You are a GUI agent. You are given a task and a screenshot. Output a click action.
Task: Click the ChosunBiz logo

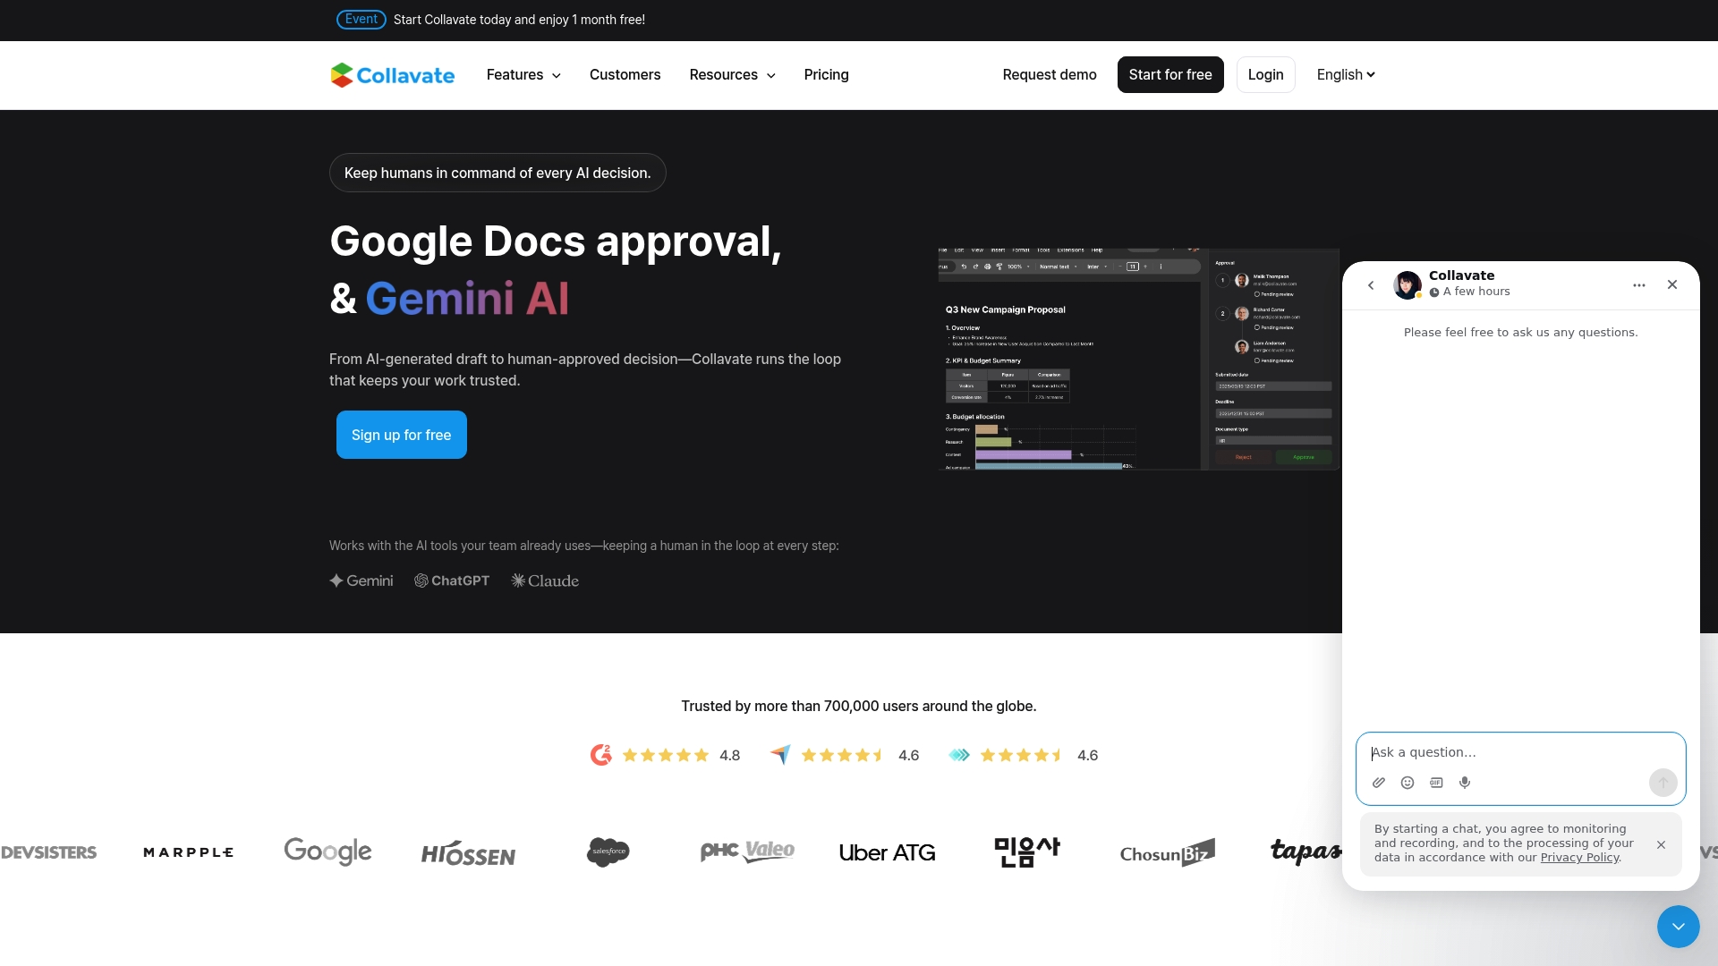(1168, 852)
